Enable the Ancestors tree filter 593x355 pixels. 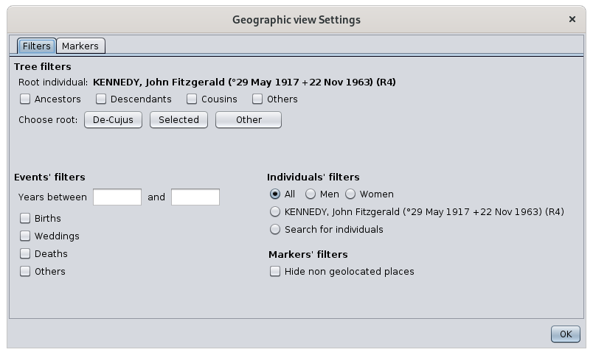pos(25,99)
